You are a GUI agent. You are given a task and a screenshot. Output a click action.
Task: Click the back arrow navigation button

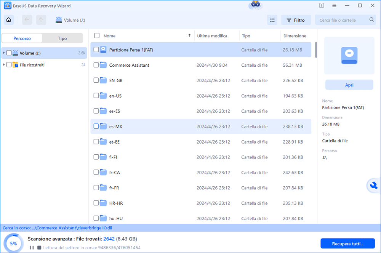27,20
